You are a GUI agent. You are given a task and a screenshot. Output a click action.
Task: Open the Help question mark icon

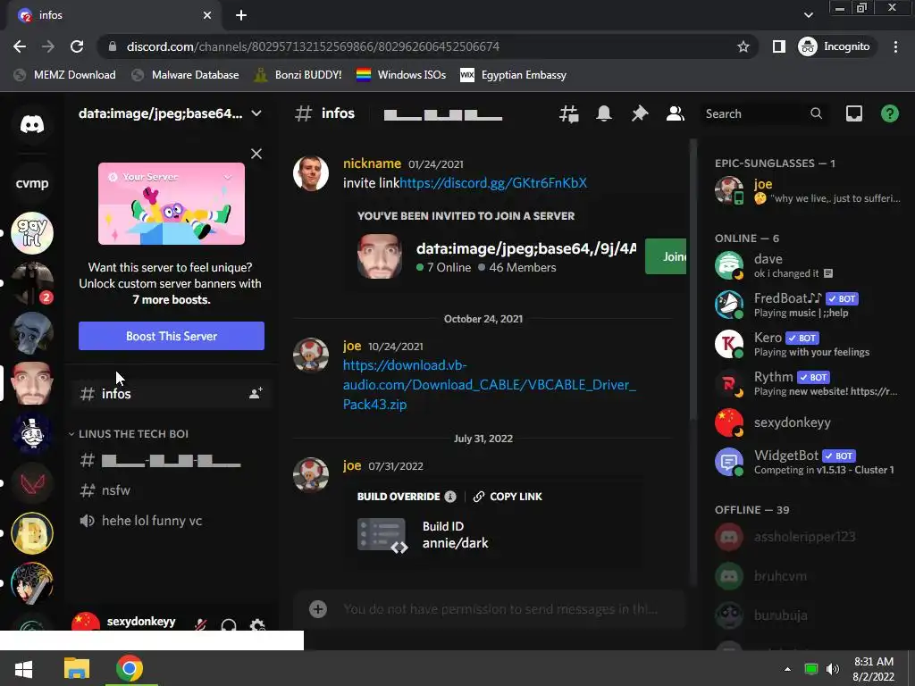tap(889, 113)
